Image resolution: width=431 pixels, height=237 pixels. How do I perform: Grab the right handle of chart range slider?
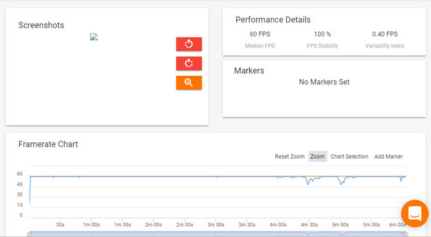click(406, 235)
